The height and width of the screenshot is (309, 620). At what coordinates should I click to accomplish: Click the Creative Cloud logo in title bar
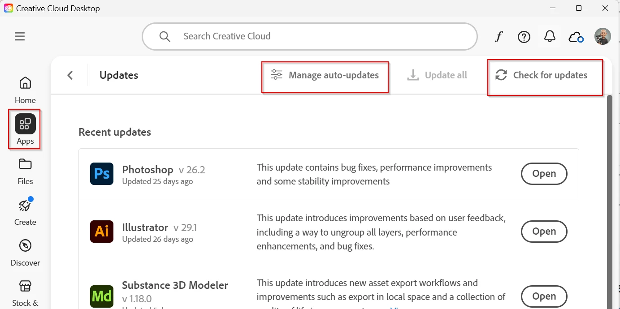click(9, 8)
